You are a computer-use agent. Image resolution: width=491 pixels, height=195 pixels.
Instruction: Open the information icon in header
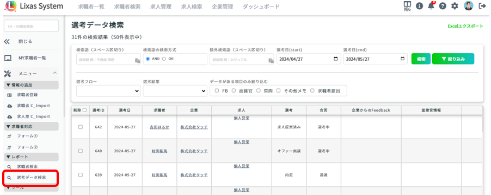(x=419, y=6)
